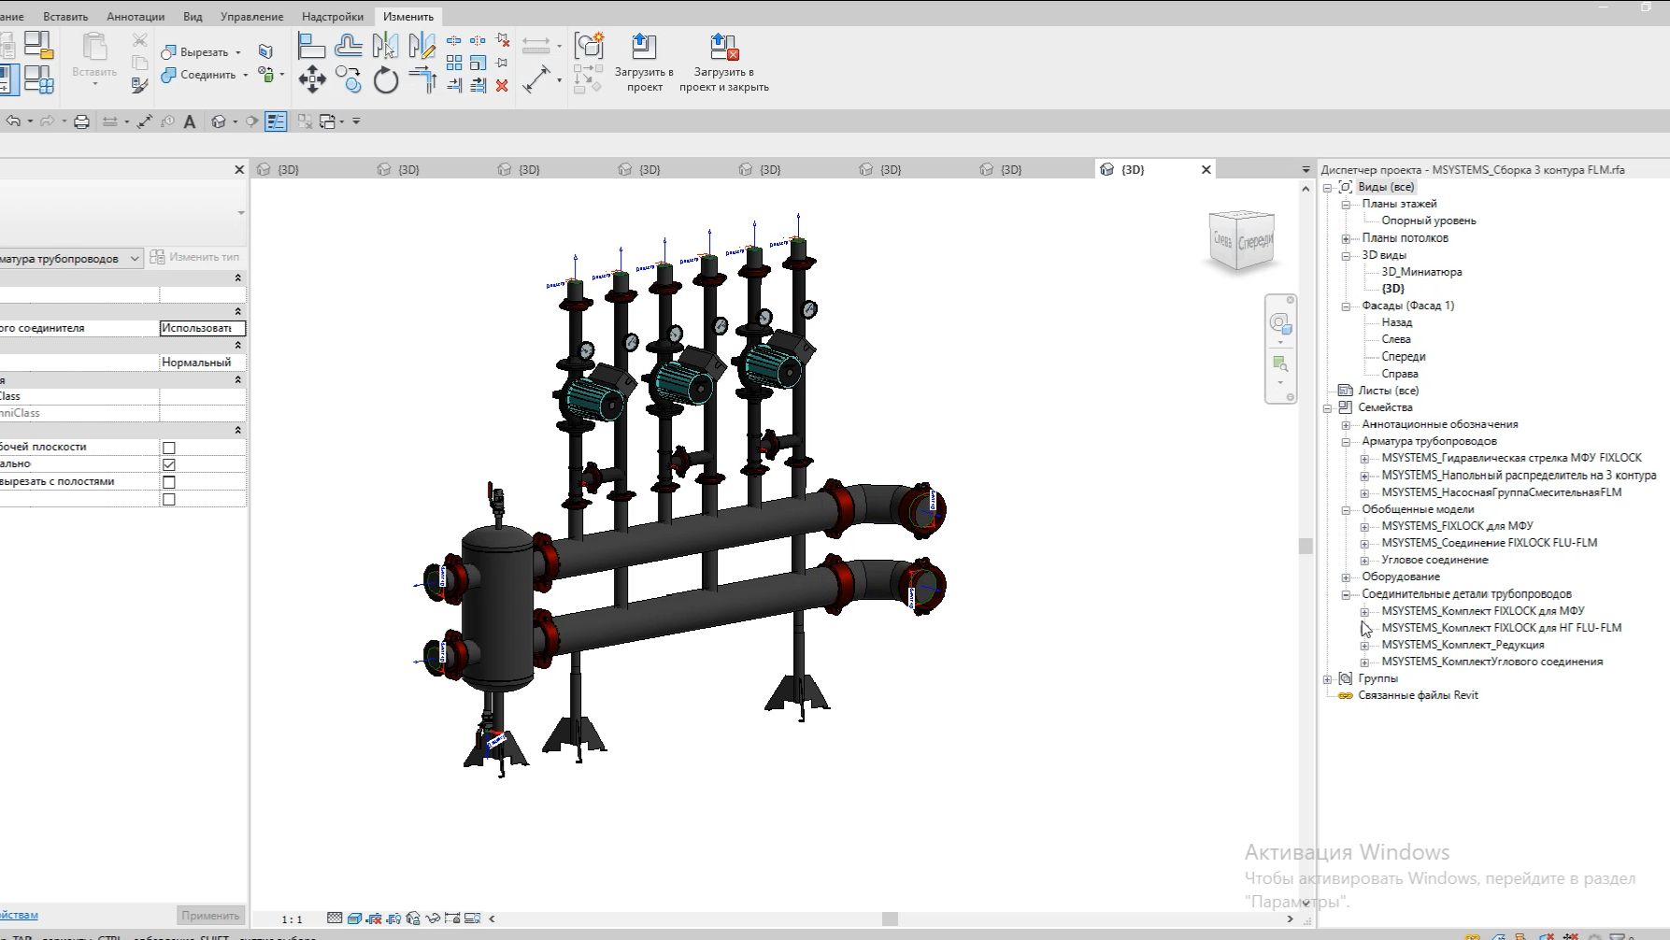The width and height of the screenshot is (1670, 940).
Task: Click the Print icon in quick toolbar
Action: pyautogui.click(x=81, y=121)
